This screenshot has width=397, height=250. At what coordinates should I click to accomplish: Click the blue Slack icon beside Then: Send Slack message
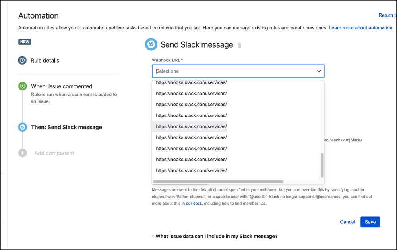coord(23,127)
